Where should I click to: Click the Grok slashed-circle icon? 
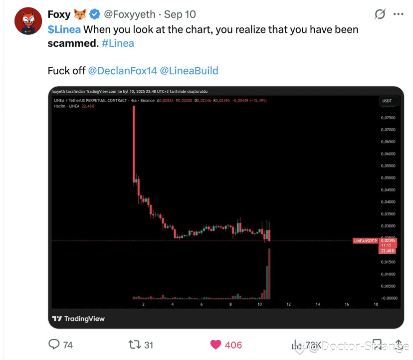click(380, 14)
